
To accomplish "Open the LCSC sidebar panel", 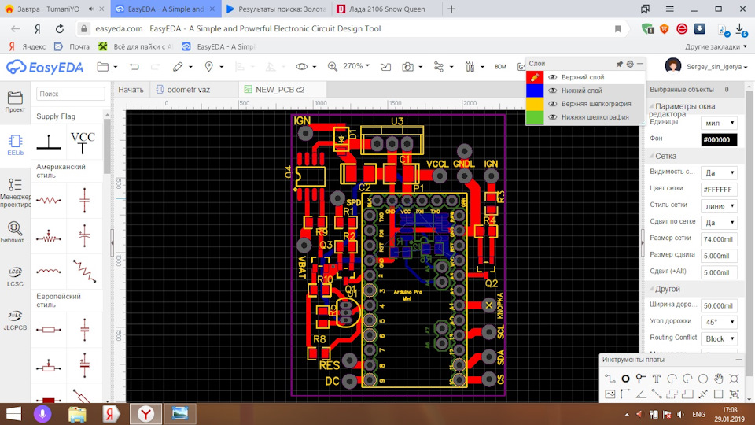I will (15, 276).
